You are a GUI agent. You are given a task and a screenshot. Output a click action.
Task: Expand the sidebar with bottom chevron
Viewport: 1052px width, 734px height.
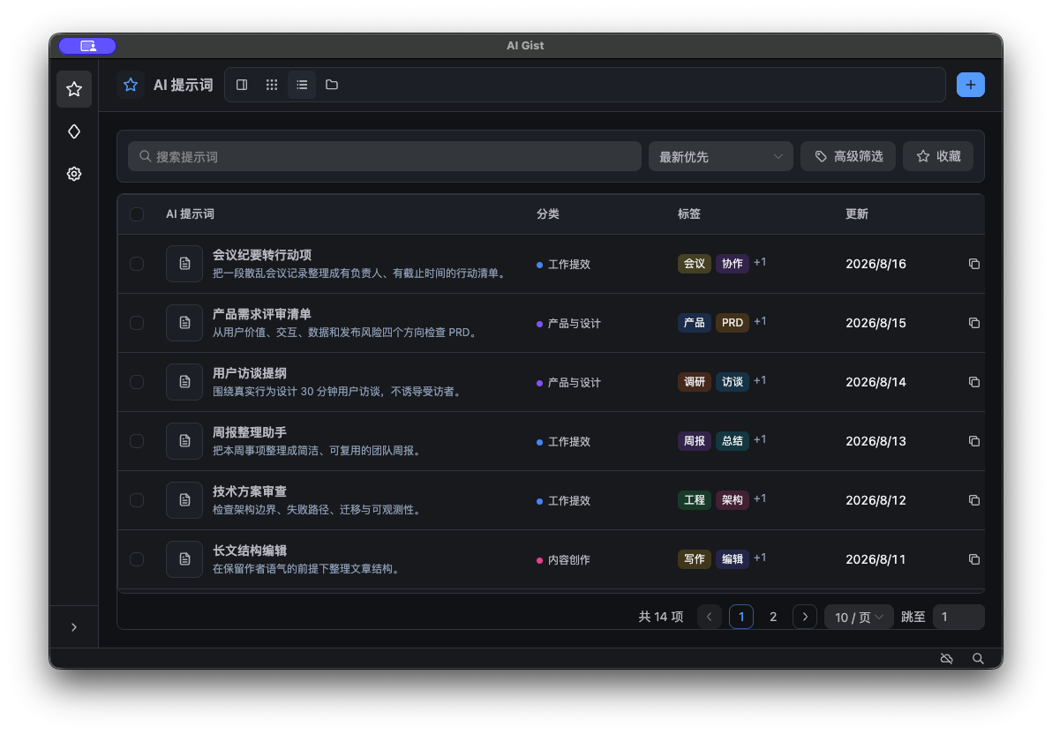(74, 627)
